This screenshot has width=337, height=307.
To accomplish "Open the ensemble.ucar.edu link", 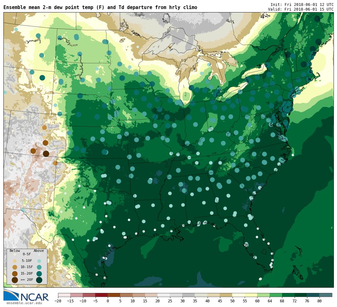I will (24, 303).
